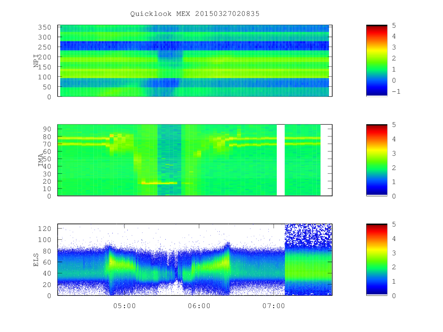Click the 5 label on NPI color bar
This screenshot has height=332, width=443.
(x=394, y=25)
